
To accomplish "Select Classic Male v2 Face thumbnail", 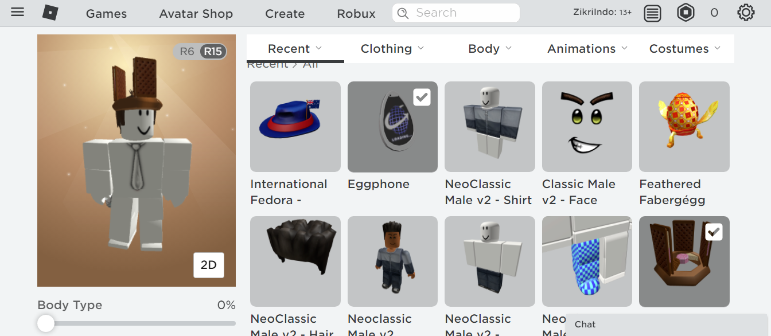I will pyautogui.click(x=587, y=127).
